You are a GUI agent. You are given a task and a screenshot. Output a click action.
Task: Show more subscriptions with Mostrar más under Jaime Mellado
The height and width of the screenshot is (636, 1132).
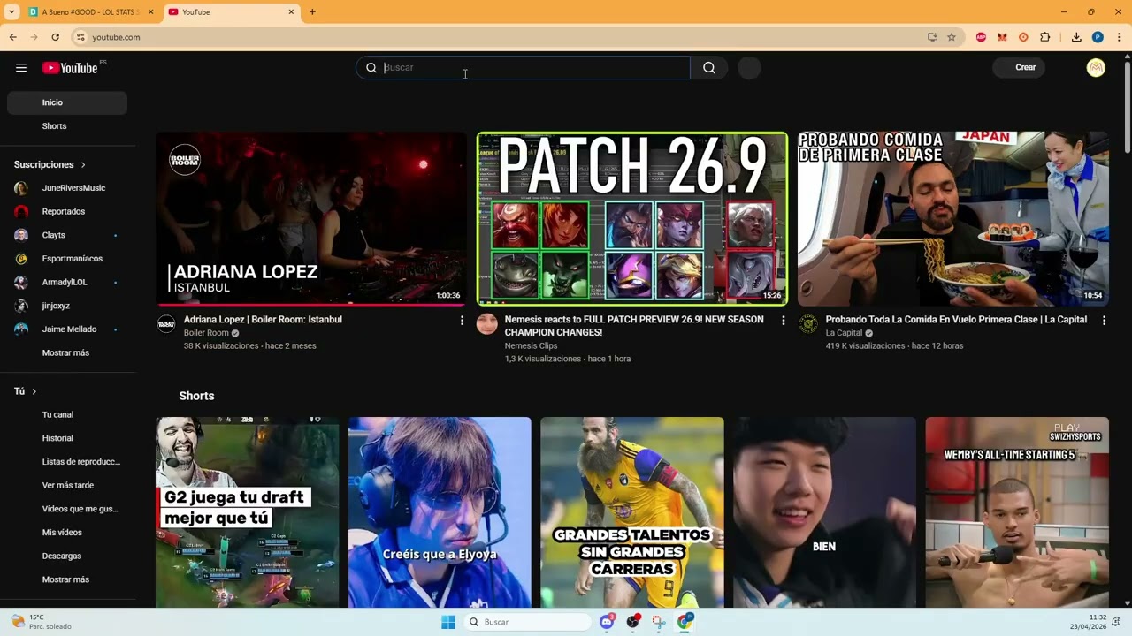point(67,352)
